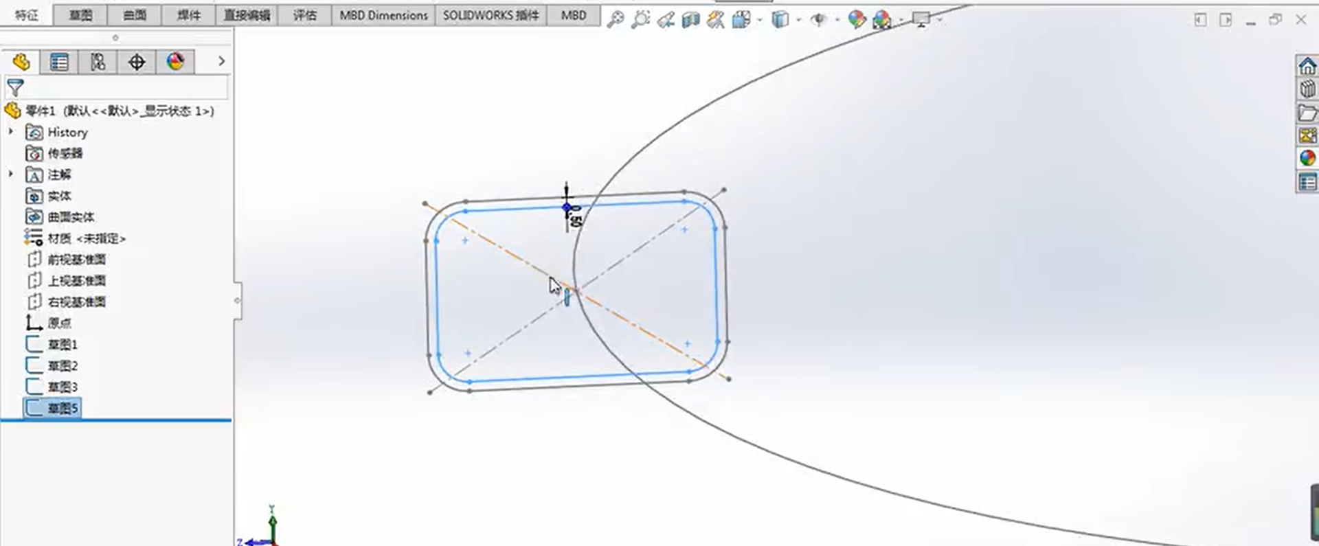Open the DisplayManager color ball tab
The width and height of the screenshot is (1319, 546).
(175, 62)
